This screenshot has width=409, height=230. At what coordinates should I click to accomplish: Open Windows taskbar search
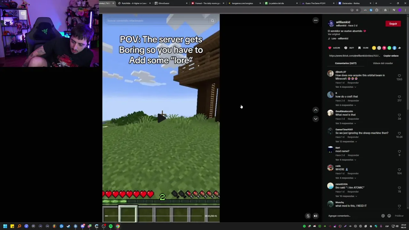19,226
